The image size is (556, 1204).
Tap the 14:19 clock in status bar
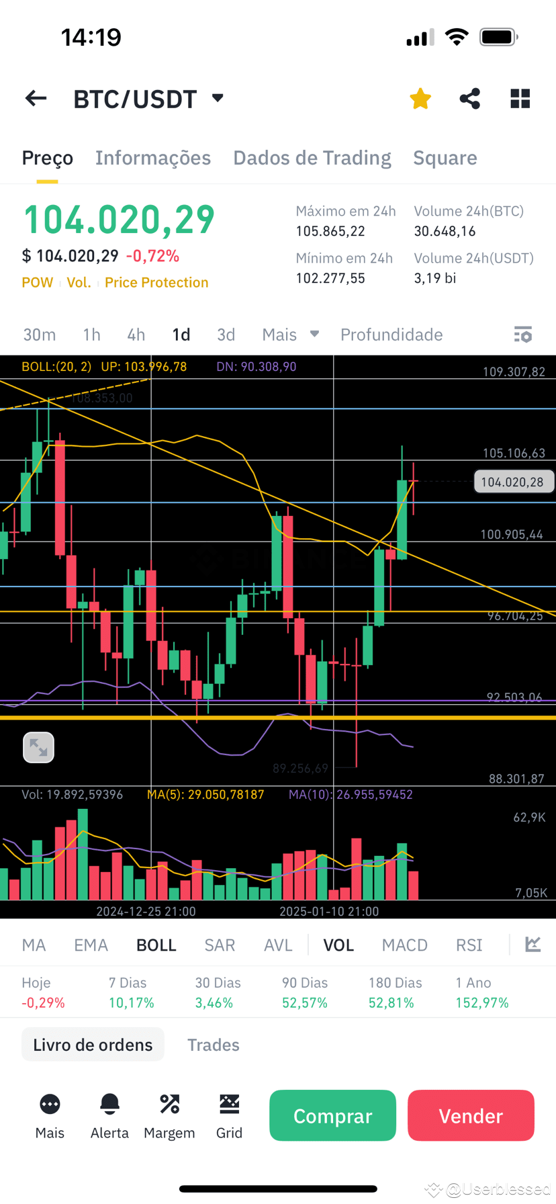(x=91, y=37)
